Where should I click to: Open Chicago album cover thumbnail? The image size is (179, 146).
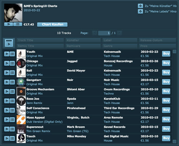point(21,63)
